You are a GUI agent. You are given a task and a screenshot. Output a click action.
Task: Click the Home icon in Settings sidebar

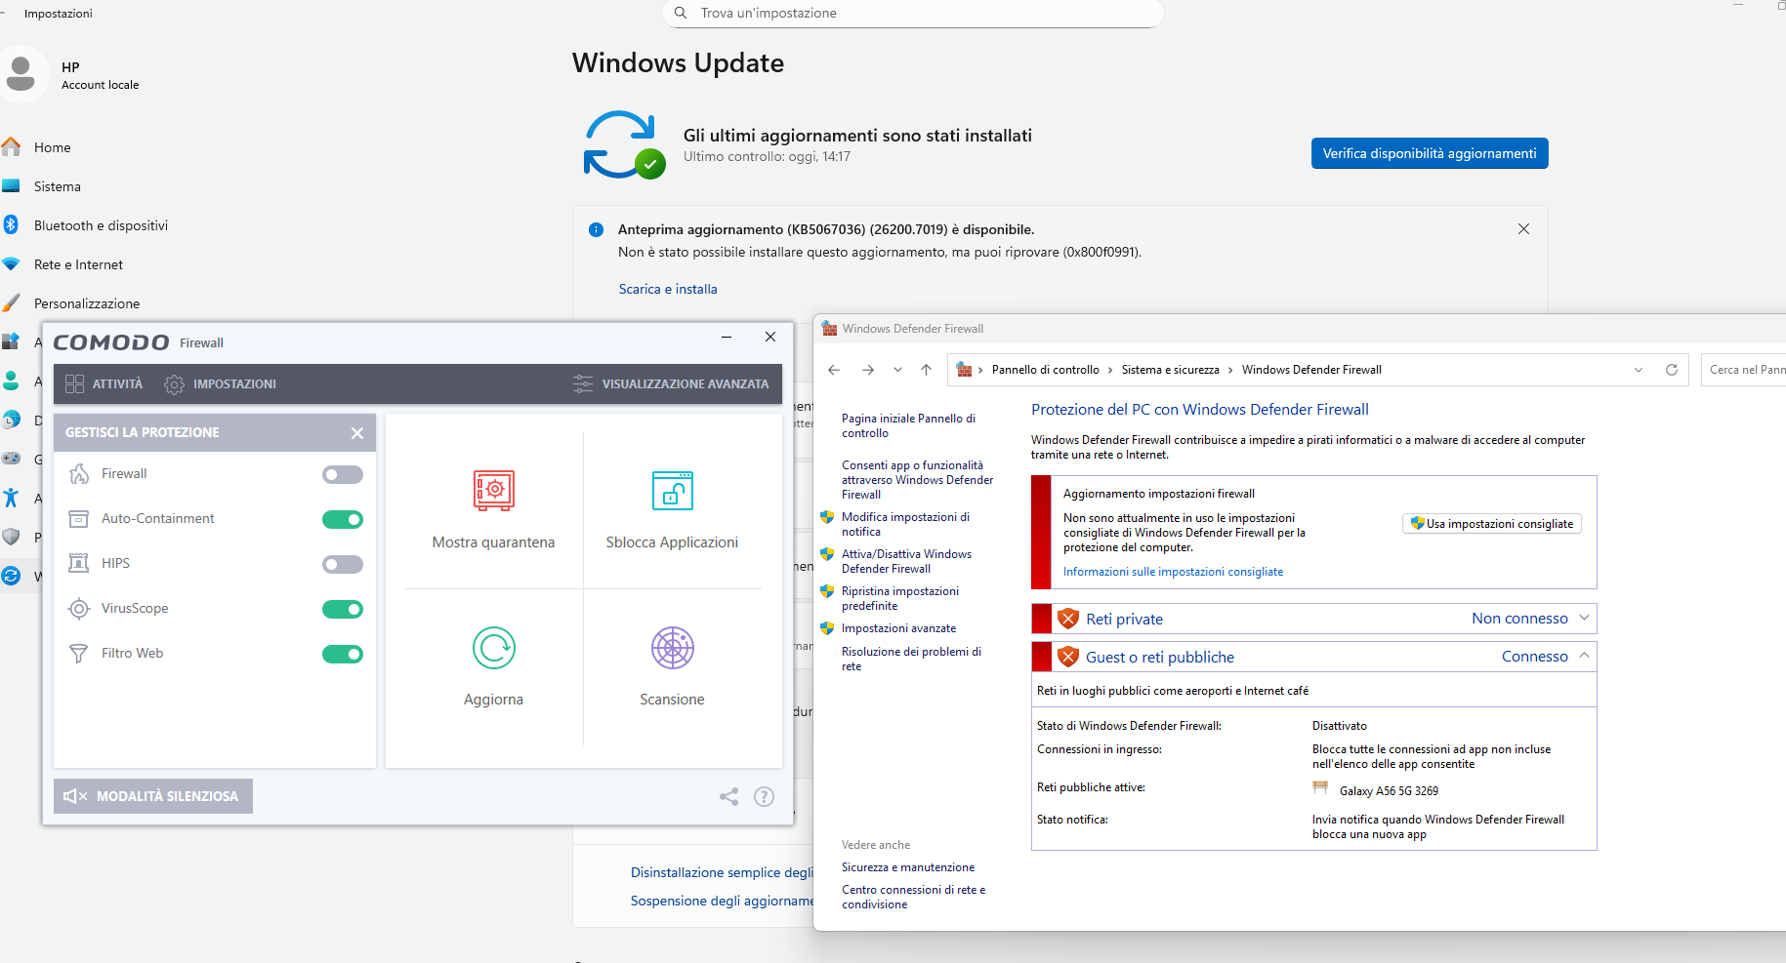coord(12,147)
